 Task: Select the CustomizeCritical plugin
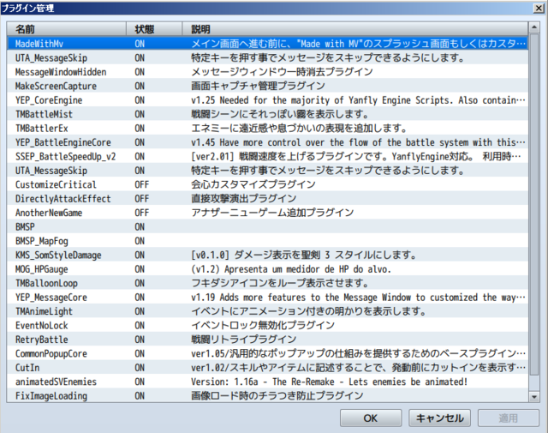click(267, 184)
